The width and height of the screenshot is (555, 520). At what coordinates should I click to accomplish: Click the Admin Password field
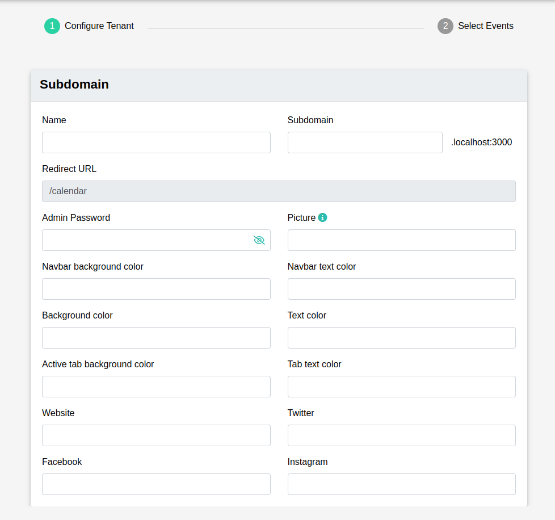pyautogui.click(x=142, y=240)
